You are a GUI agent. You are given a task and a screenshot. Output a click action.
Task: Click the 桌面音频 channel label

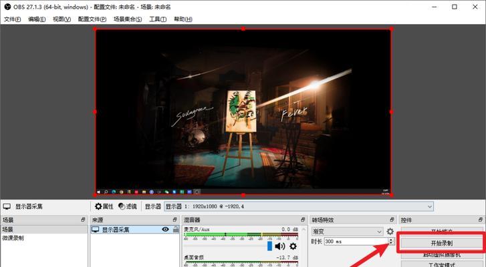pyautogui.click(x=194, y=258)
